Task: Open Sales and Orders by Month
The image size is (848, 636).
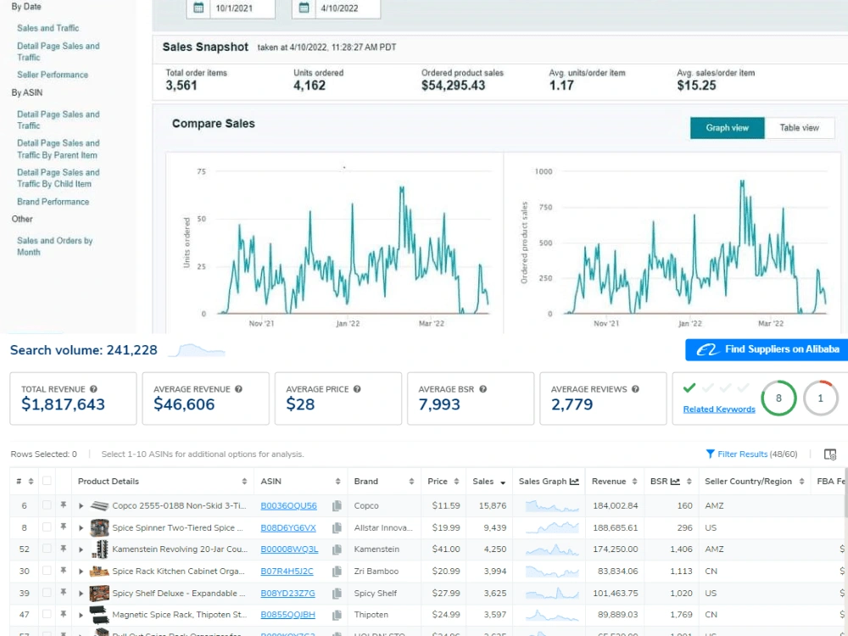Action: pos(54,246)
